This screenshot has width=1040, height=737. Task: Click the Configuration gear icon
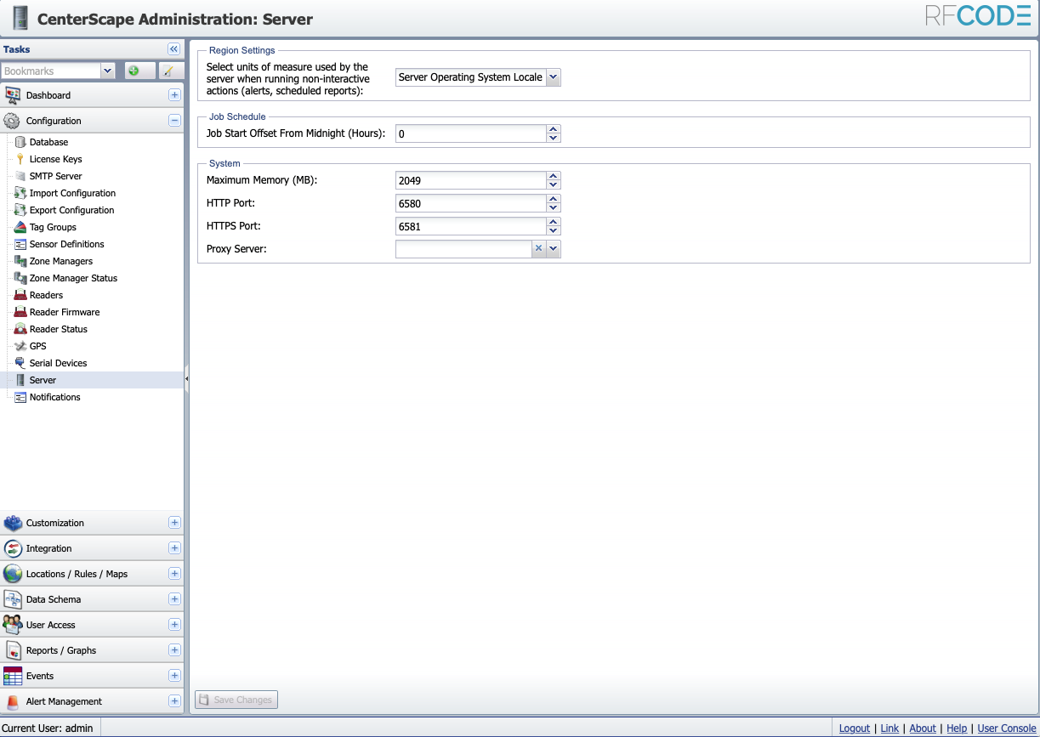(x=13, y=121)
